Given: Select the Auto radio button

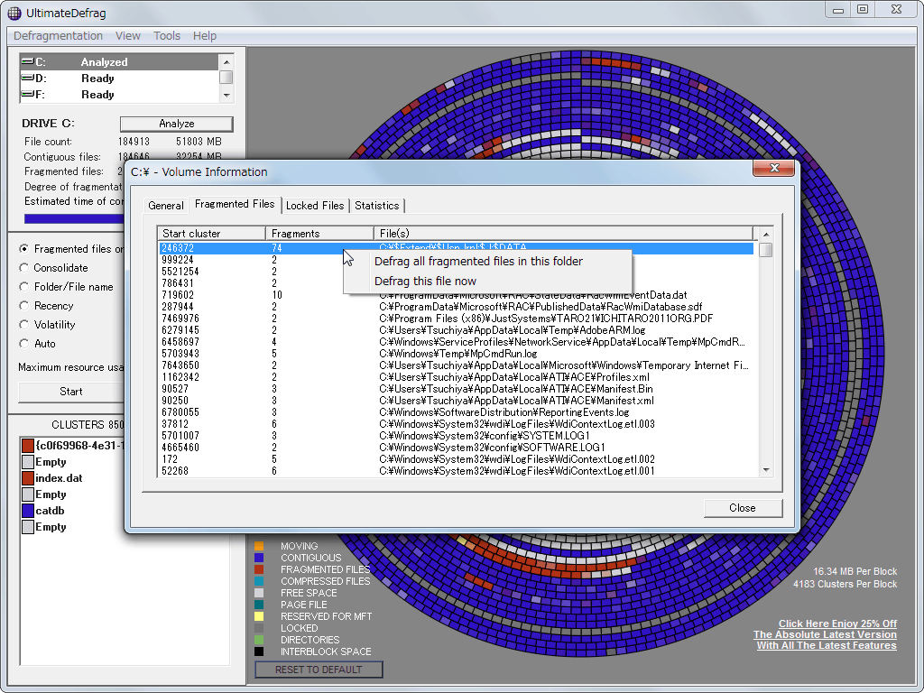Looking at the screenshot, I should point(23,344).
